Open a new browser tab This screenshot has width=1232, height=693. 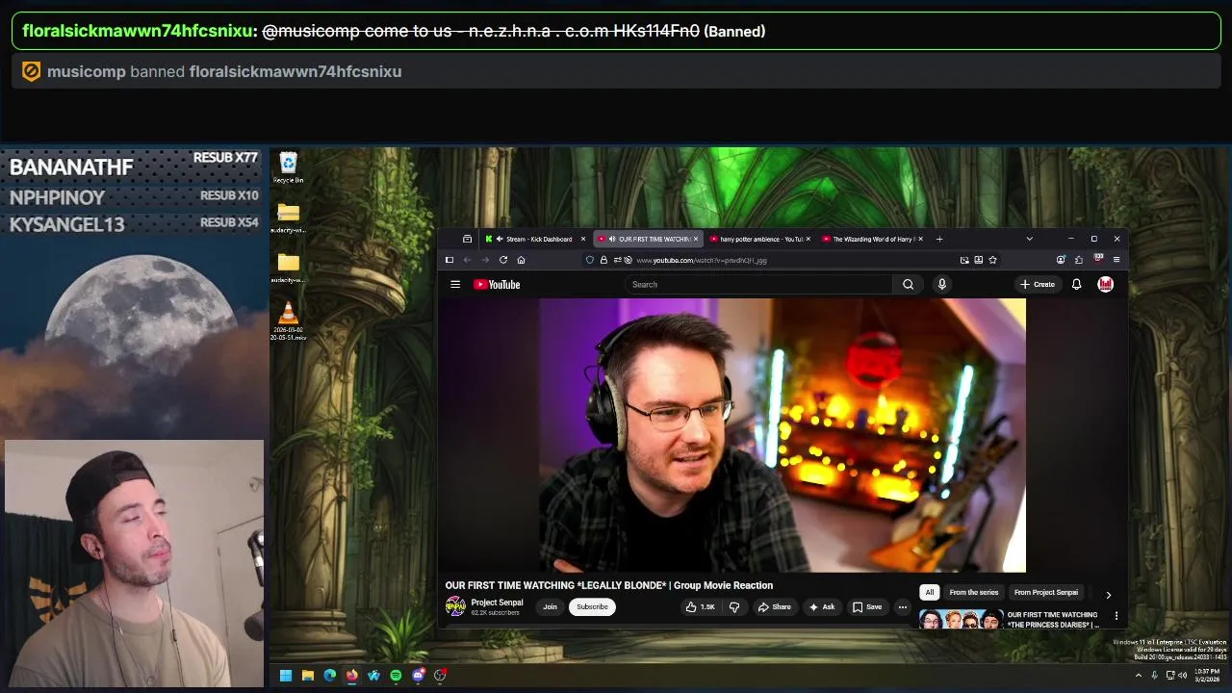[938, 239]
